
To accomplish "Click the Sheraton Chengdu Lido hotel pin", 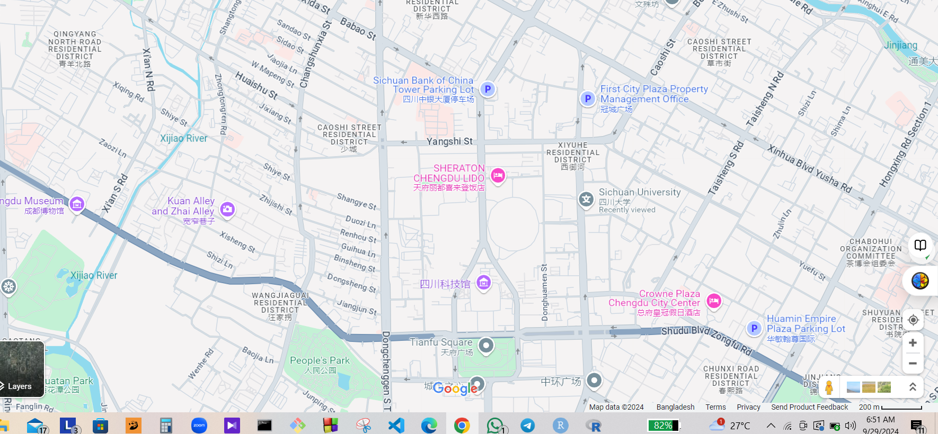I will tap(498, 175).
